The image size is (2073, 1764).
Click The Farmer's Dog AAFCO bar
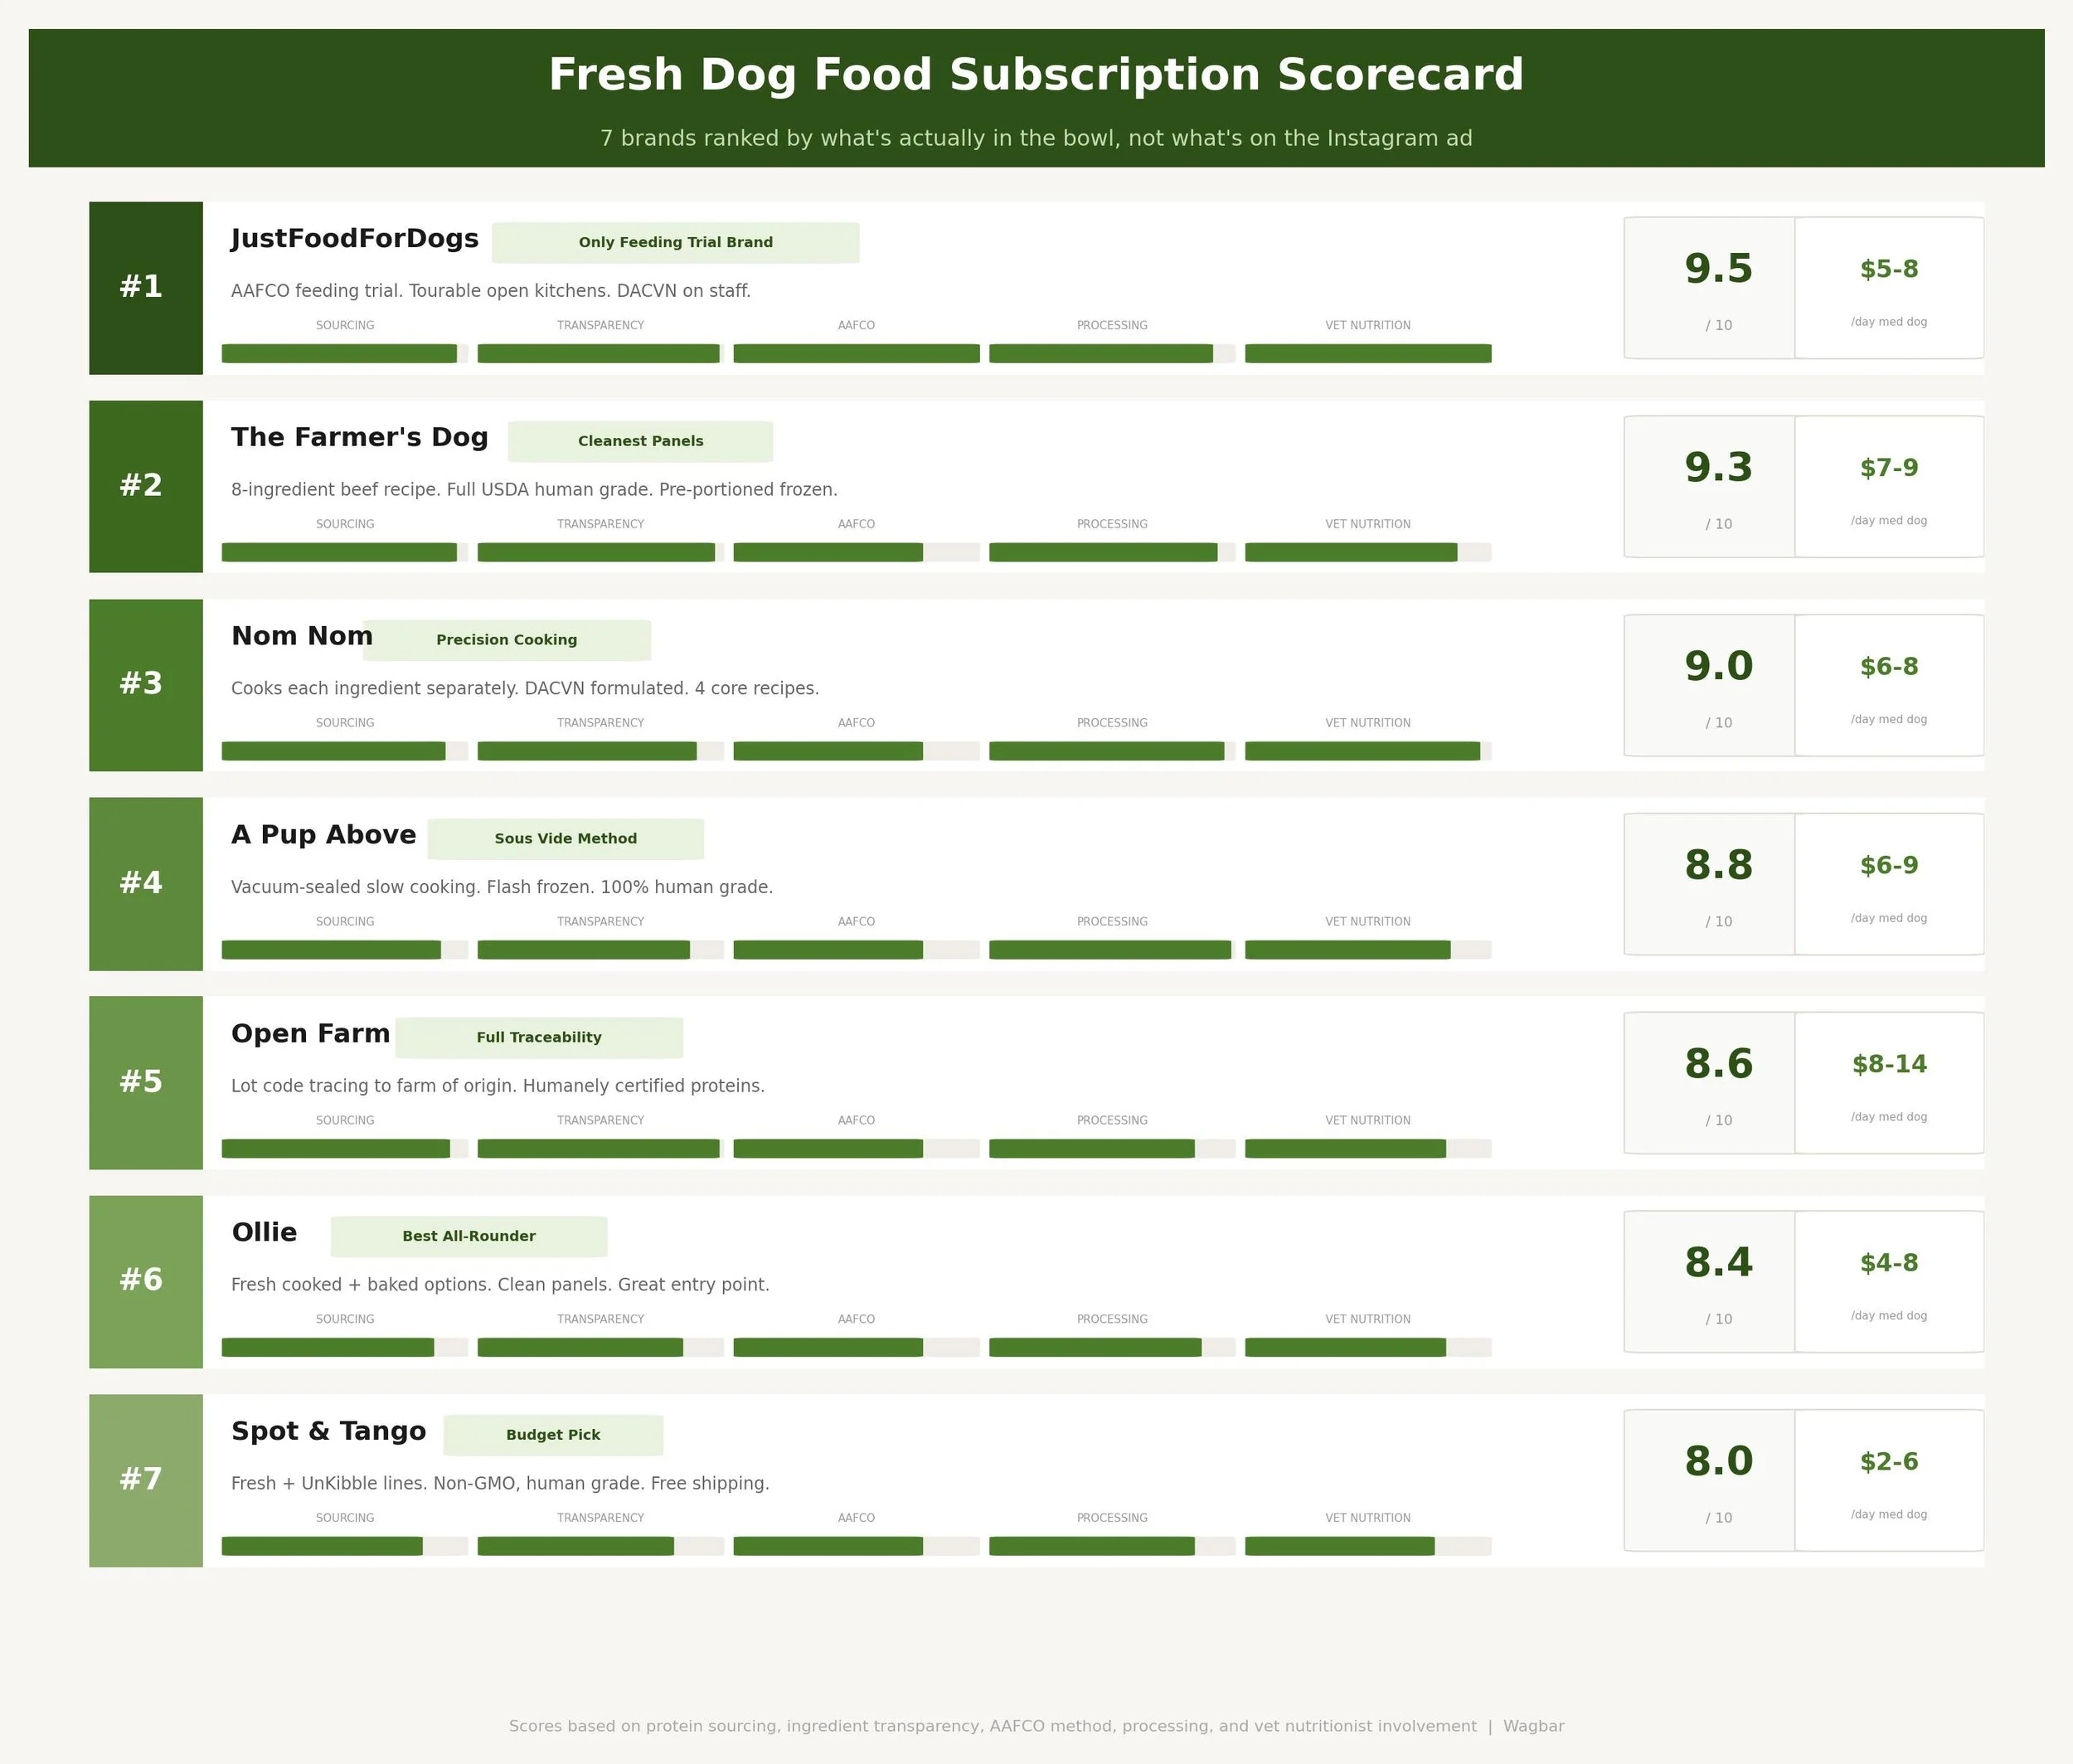pos(856,552)
